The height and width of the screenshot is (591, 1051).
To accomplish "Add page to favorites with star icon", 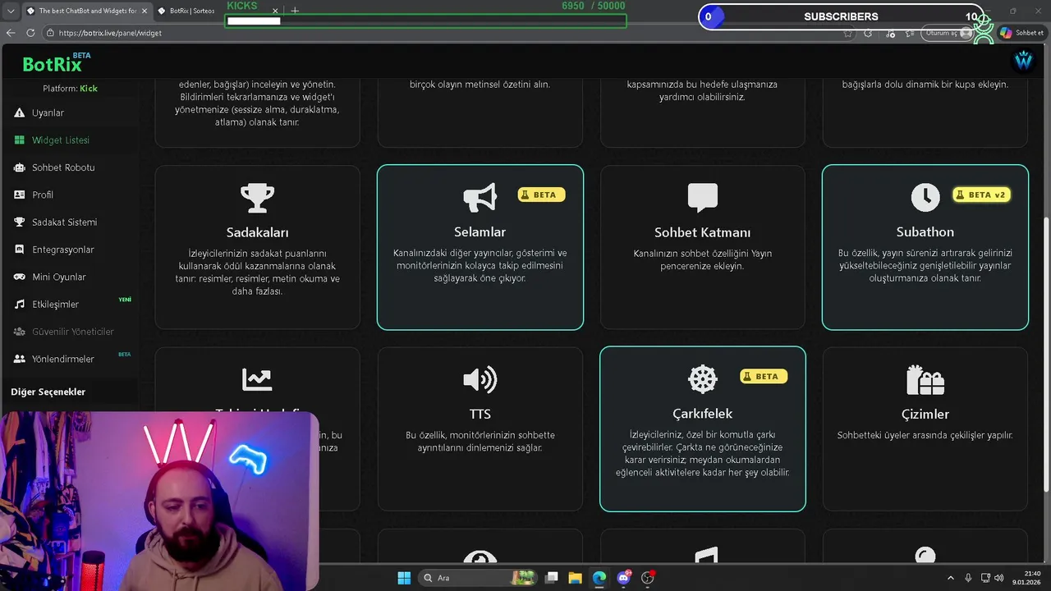I will coord(848,33).
